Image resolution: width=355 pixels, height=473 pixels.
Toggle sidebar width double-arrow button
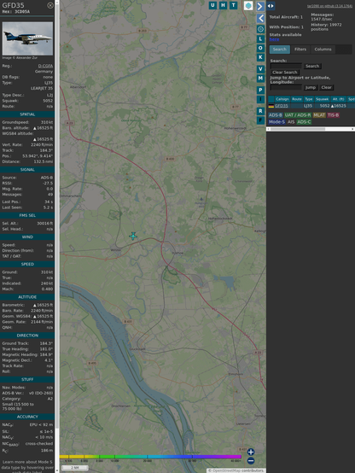click(271, 6)
